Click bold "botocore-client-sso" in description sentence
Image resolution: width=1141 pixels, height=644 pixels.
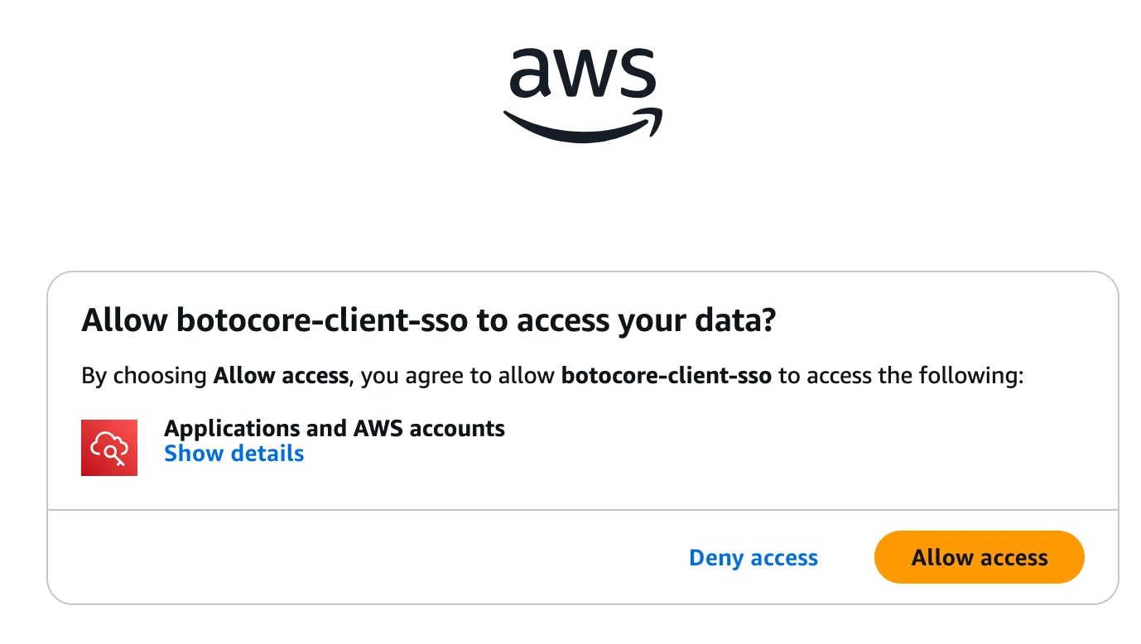pos(667,376)
